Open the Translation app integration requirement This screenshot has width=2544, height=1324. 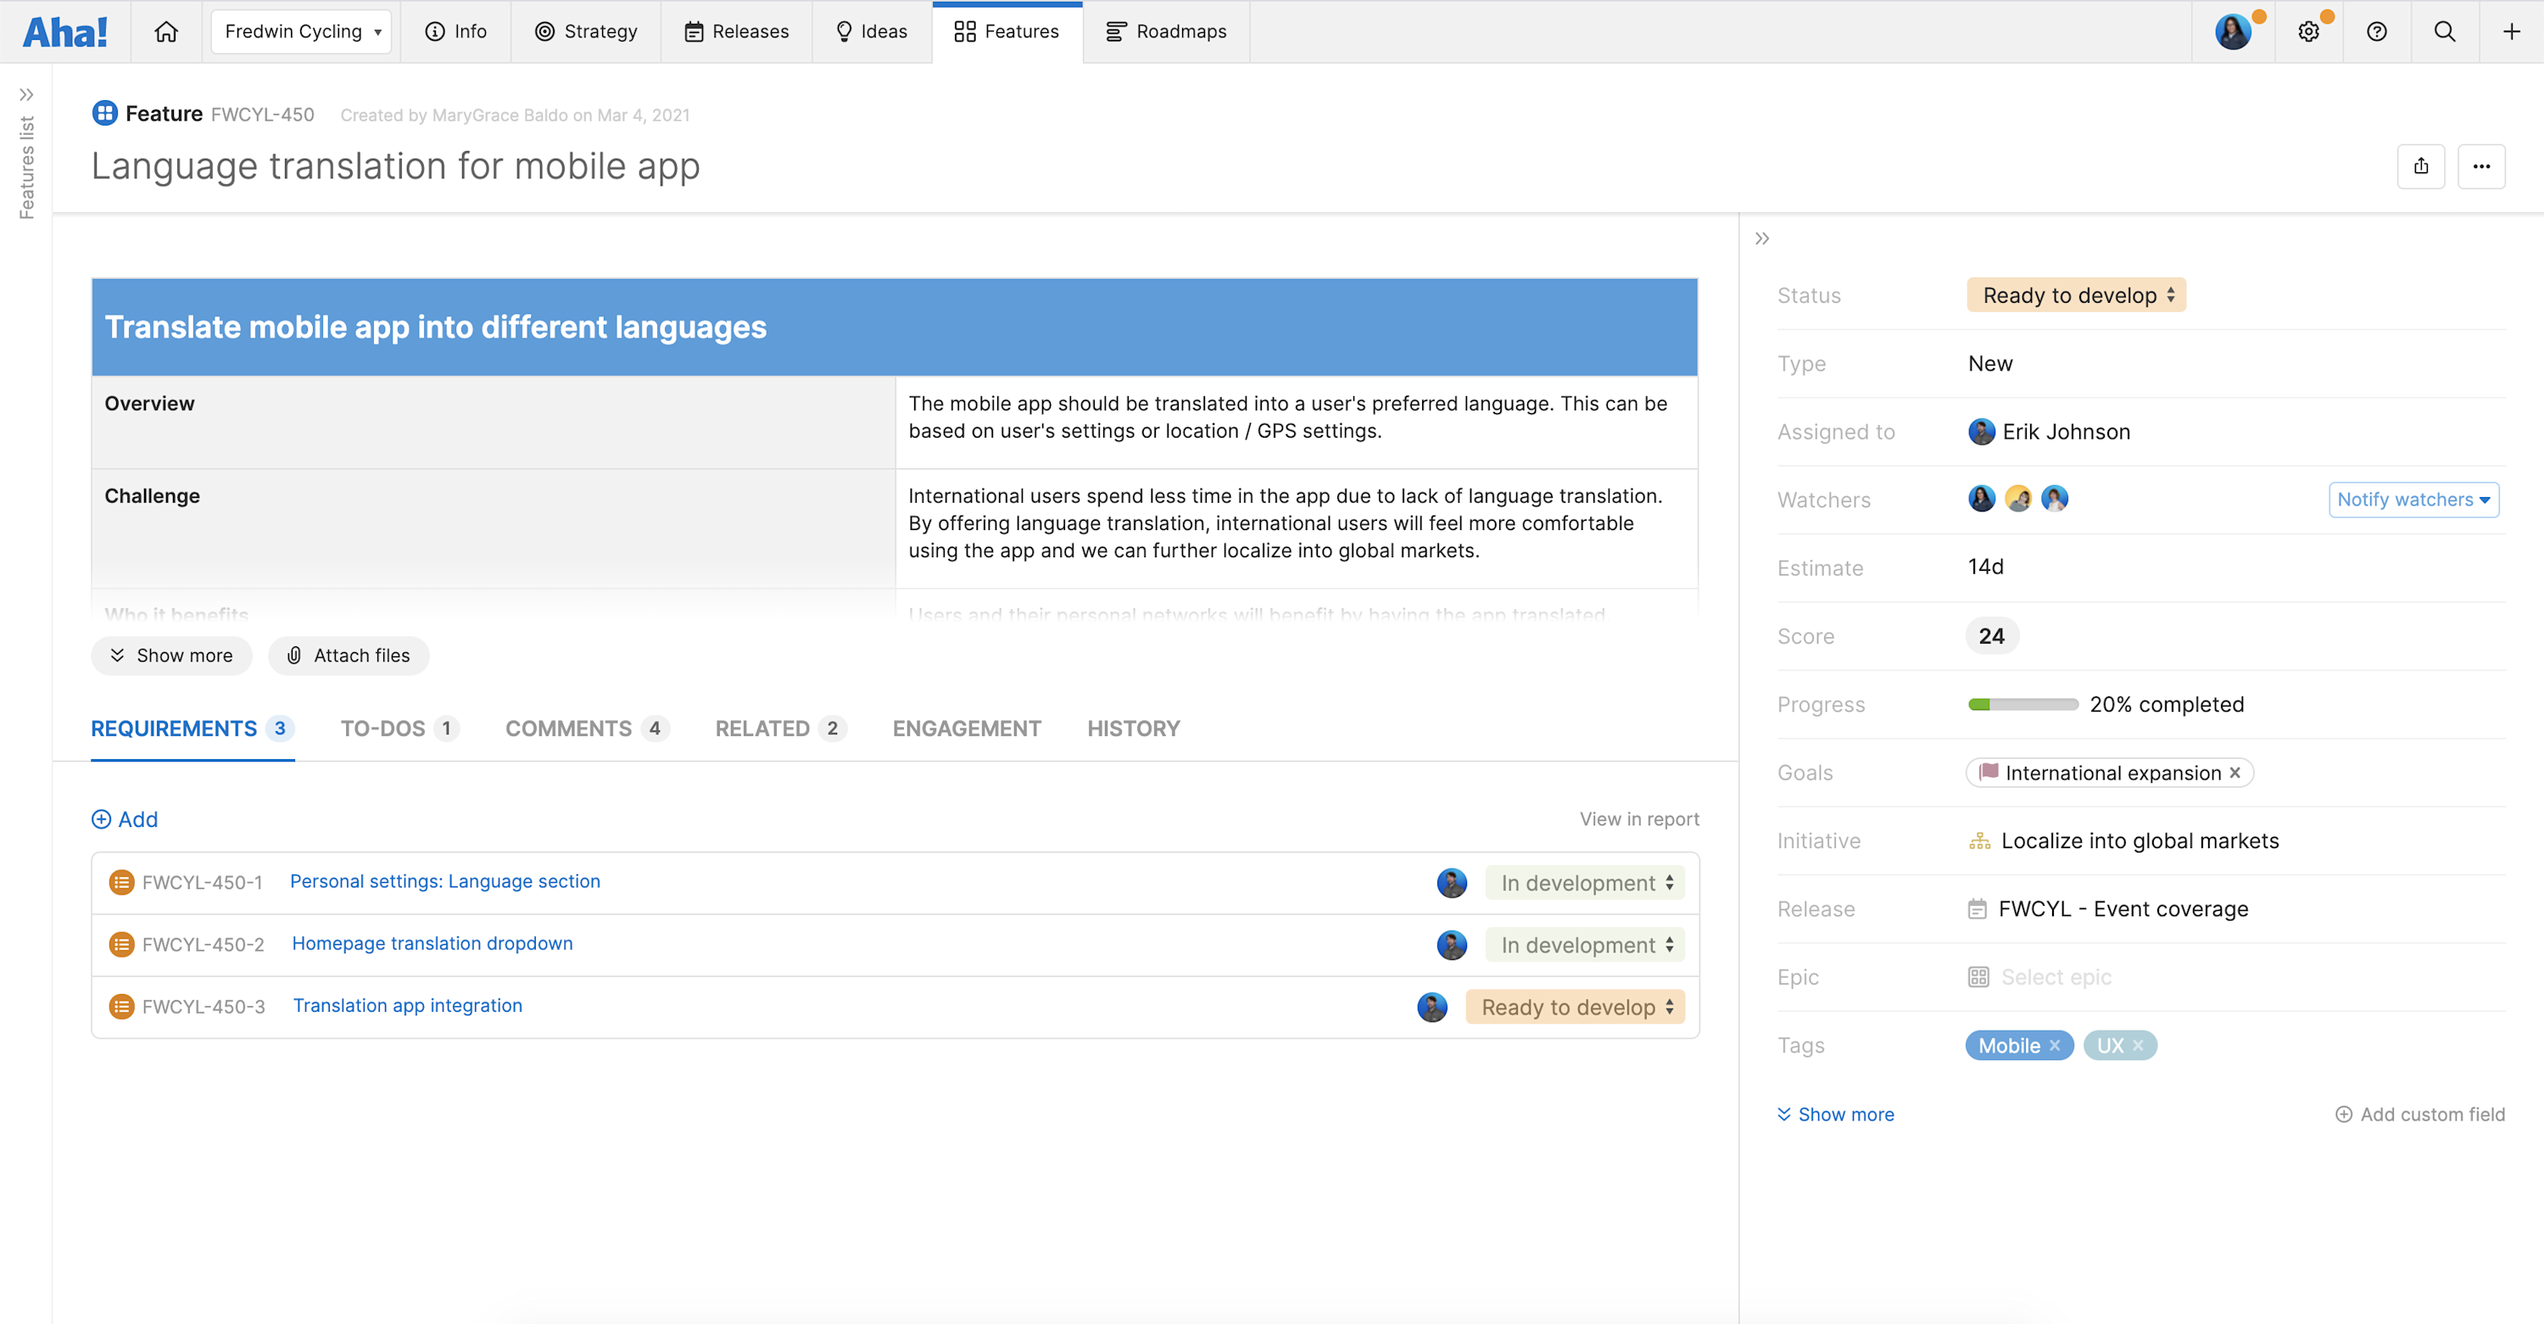(x=407, y=1005)
